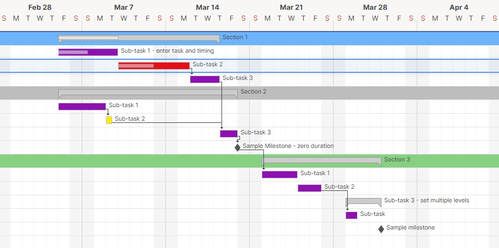Click the Sample Milestone zero duration diamond
499x248 pixels.
pyautogui.click(x=237, y=147)
